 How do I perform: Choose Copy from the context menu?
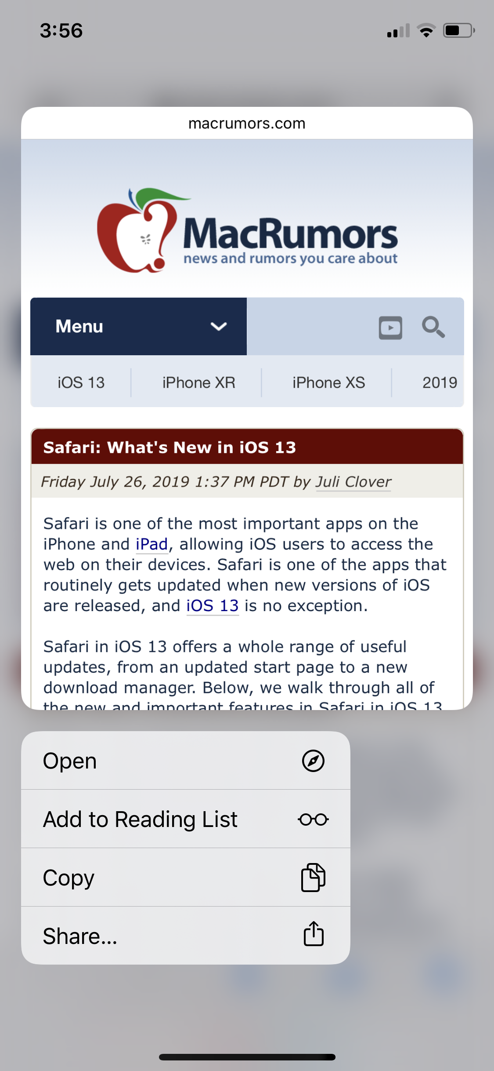186,878
